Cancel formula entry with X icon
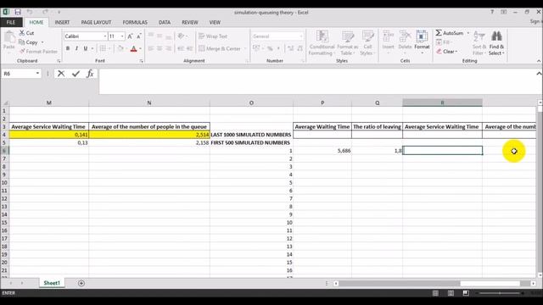 61,74
